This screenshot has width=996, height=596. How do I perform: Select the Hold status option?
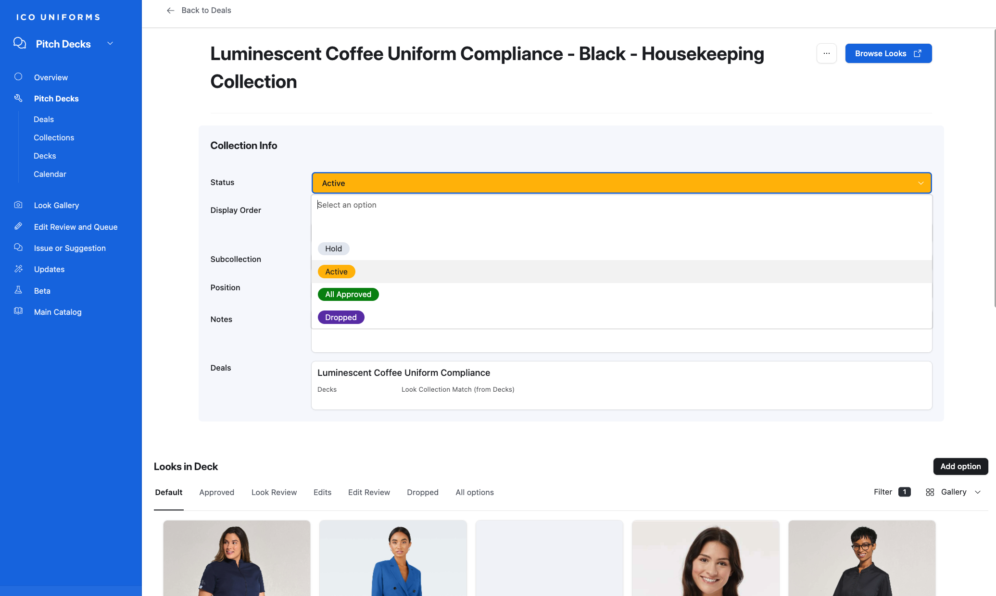(333, 248)
